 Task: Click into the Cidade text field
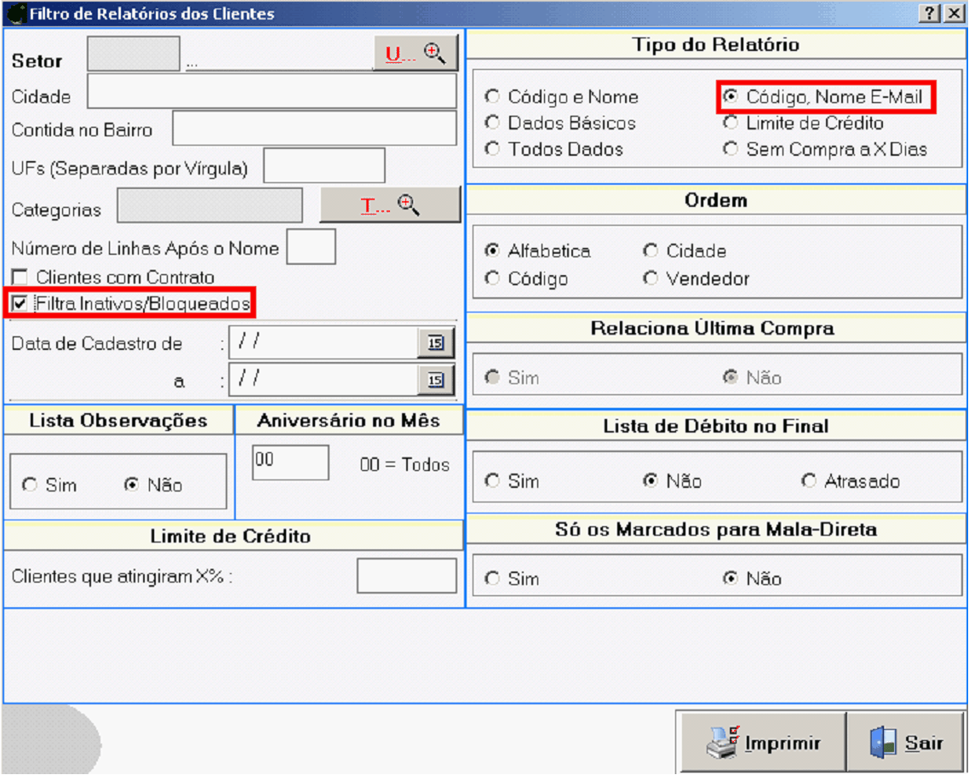pos(272,92)
